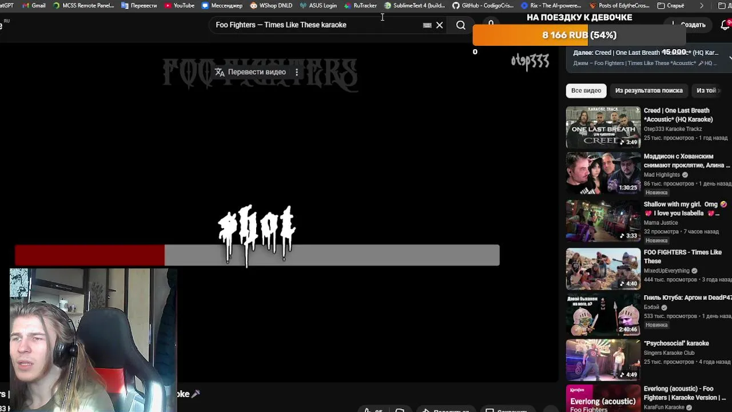The width and height of the screenshot is (732, 412).
Task: Clear the search query with X
Action: [x=439, y=25]
